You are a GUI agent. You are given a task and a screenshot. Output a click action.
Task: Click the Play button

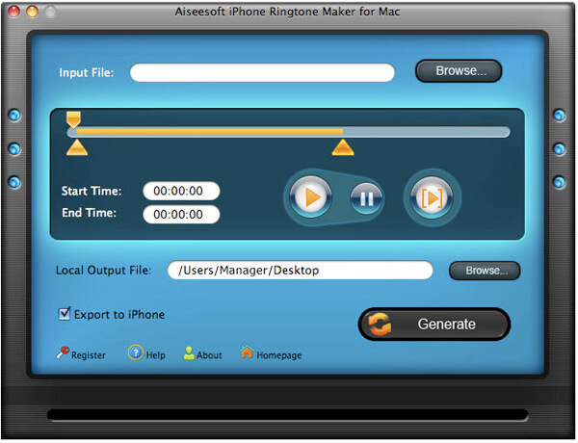coord(309,197)
